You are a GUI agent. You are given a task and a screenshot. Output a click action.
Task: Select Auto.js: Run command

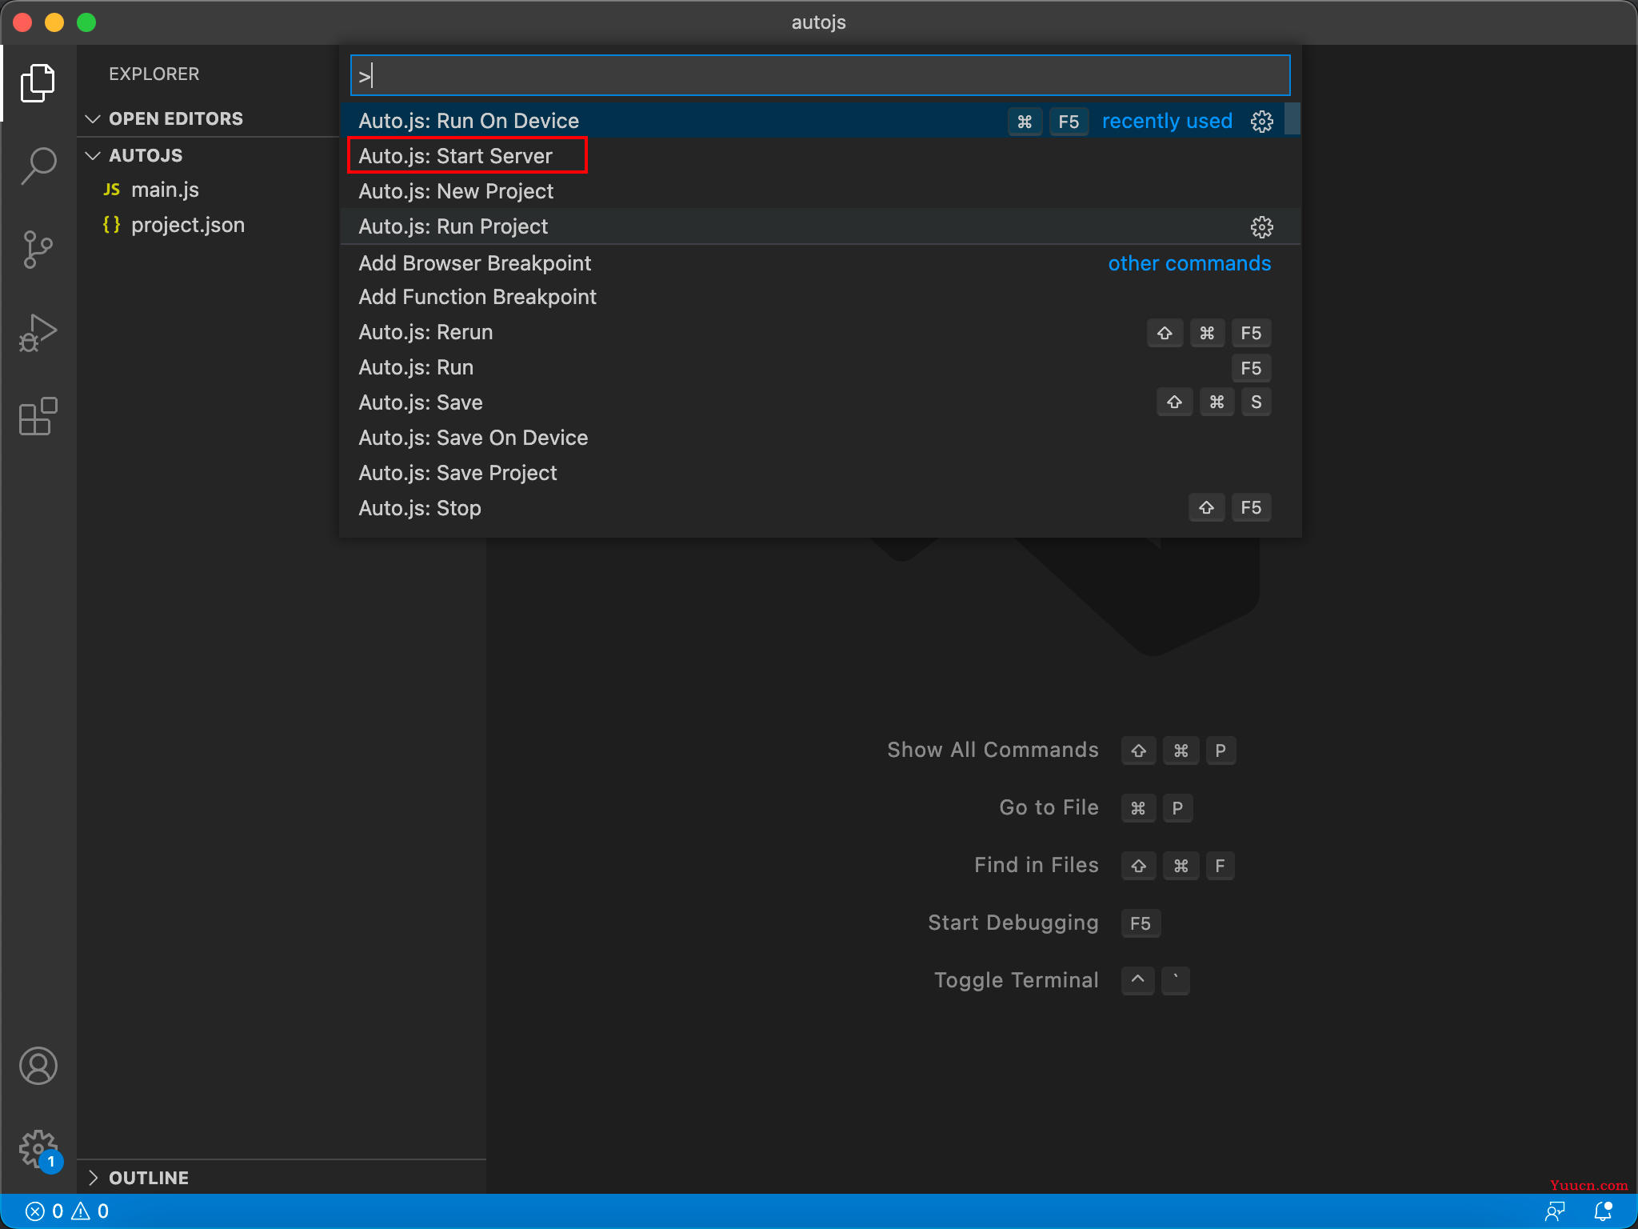click(x=821, y=368)
